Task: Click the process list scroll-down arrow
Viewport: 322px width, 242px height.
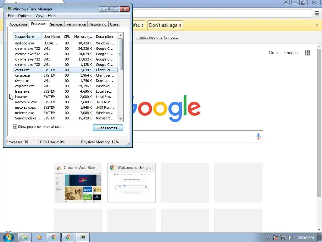Action: (120, 119)
